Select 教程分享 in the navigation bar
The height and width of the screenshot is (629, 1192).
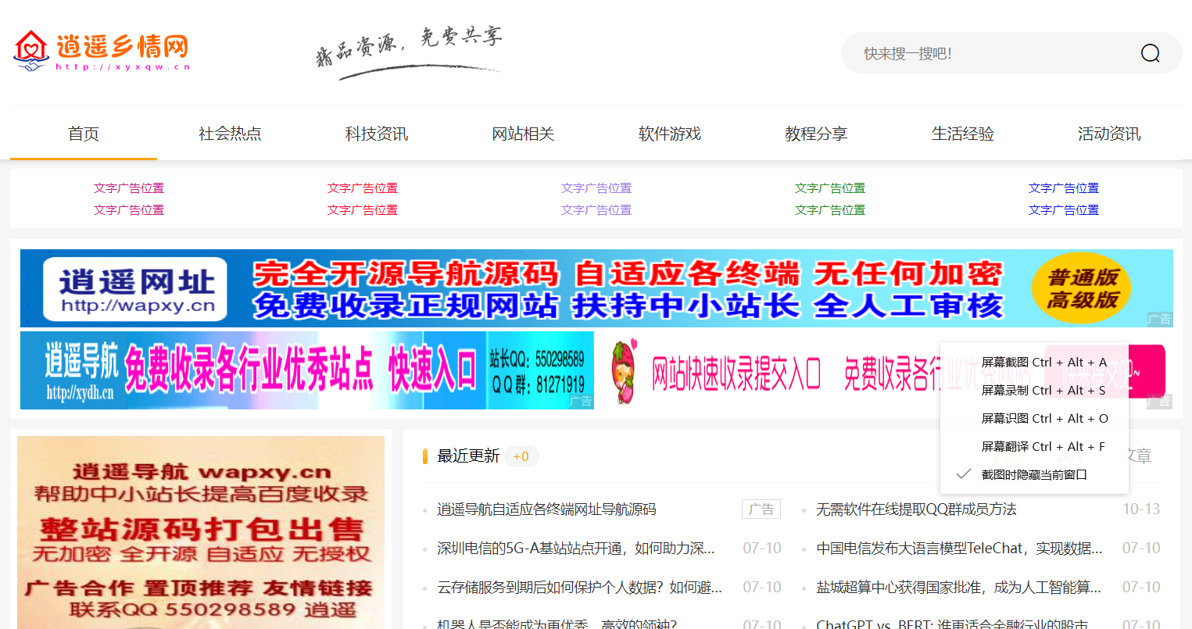(x=816, y=134)
